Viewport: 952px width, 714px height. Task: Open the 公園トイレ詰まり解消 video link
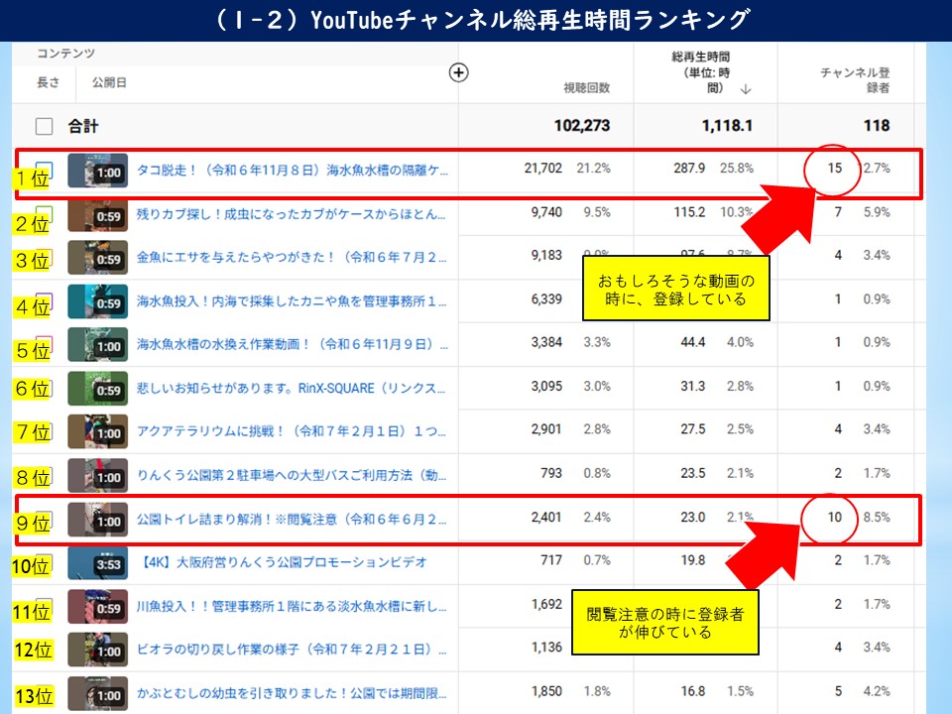(292, 519)
